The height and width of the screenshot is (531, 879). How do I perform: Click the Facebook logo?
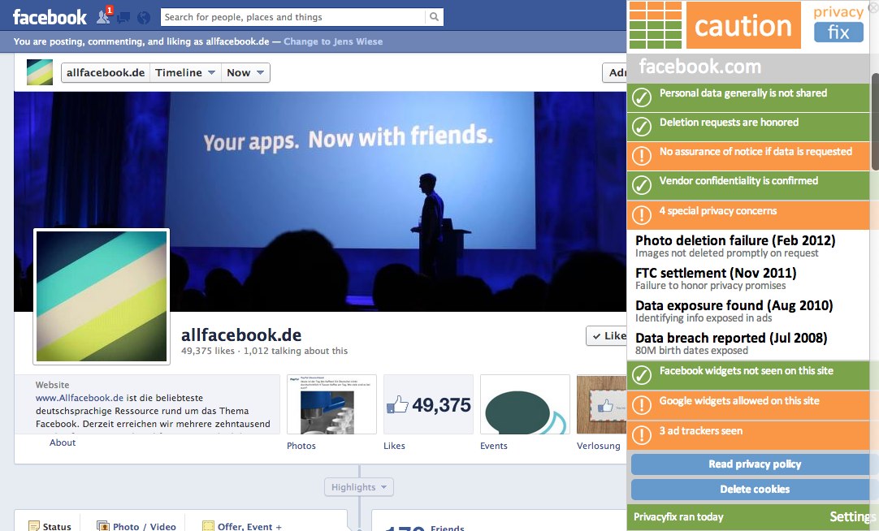(x=50, y=17)
